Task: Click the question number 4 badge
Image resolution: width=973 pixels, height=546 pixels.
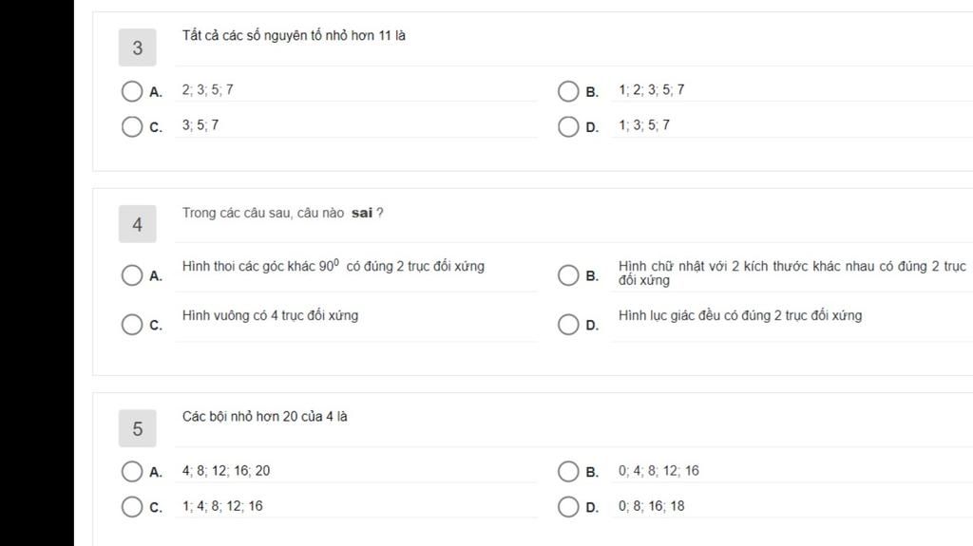Action: (x=138, y=225)
